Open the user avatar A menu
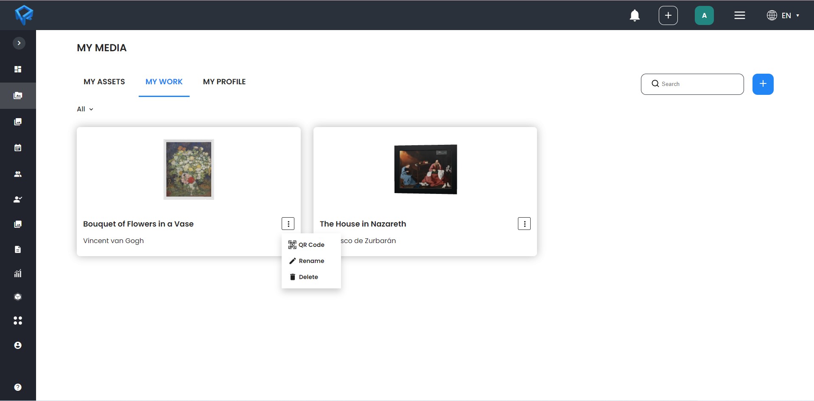This screenshot has width=814, height=401. point(704,16)
